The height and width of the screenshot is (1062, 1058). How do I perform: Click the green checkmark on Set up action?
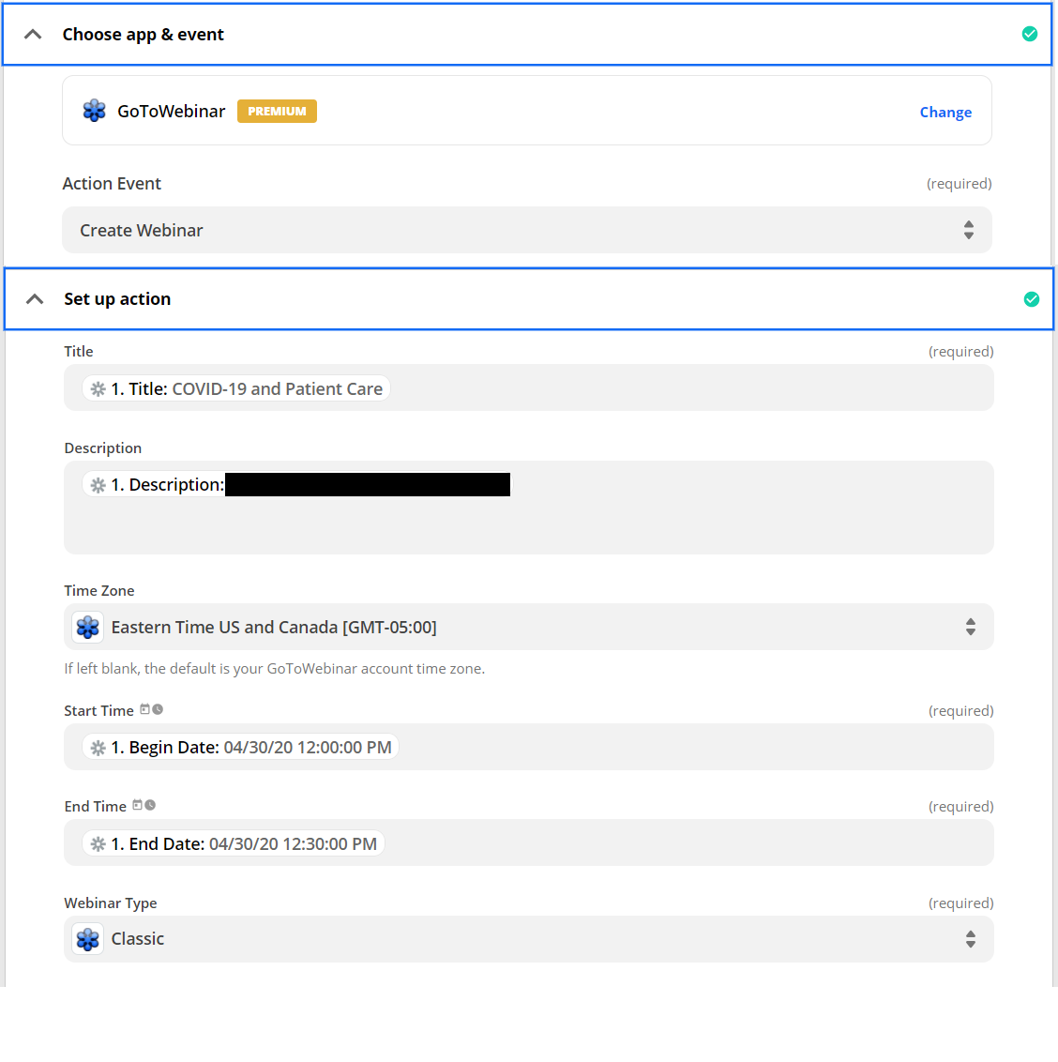1031,299
